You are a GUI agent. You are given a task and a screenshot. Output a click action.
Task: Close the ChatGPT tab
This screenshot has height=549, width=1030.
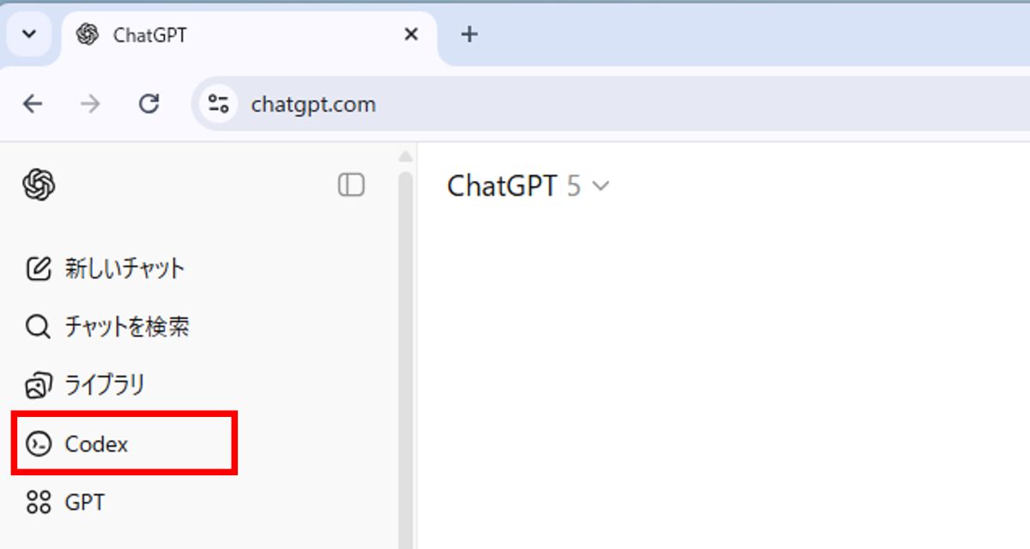[x=411, y=34]
